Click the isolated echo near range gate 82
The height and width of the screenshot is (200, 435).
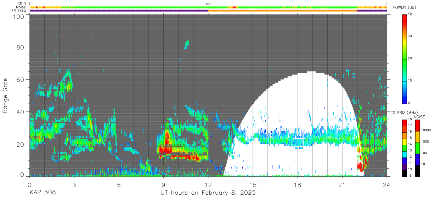[187, 43]
